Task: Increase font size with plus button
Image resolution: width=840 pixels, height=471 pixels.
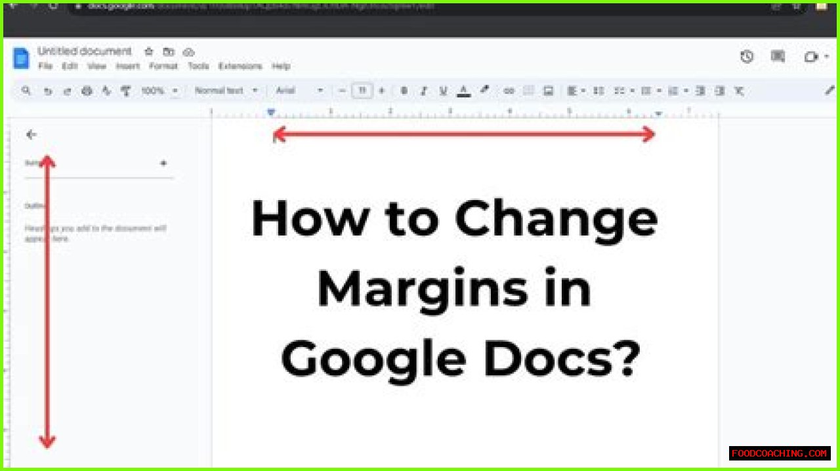Action: [x=382, y=91]
